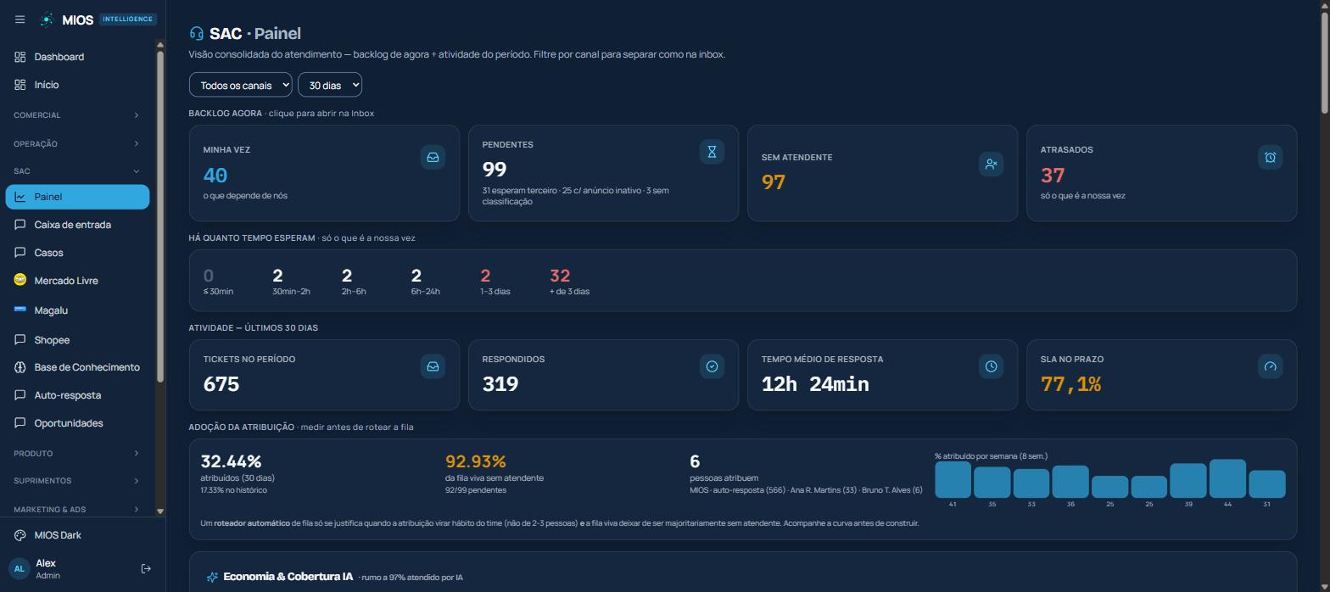Open the Dashboard menu item
Viewport: 1330px width, 592px height.
click(x=77, y=57)
